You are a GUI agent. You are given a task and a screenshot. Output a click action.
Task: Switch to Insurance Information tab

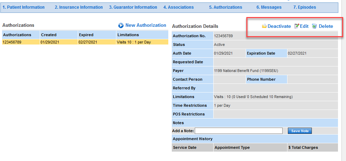point(79,7)
